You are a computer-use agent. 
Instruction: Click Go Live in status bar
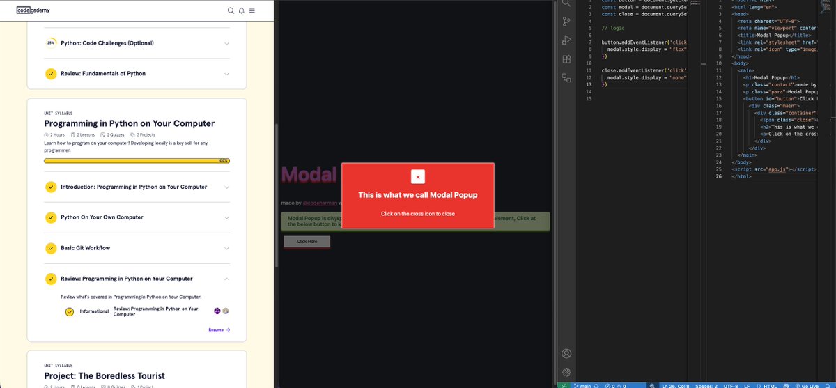808,385
